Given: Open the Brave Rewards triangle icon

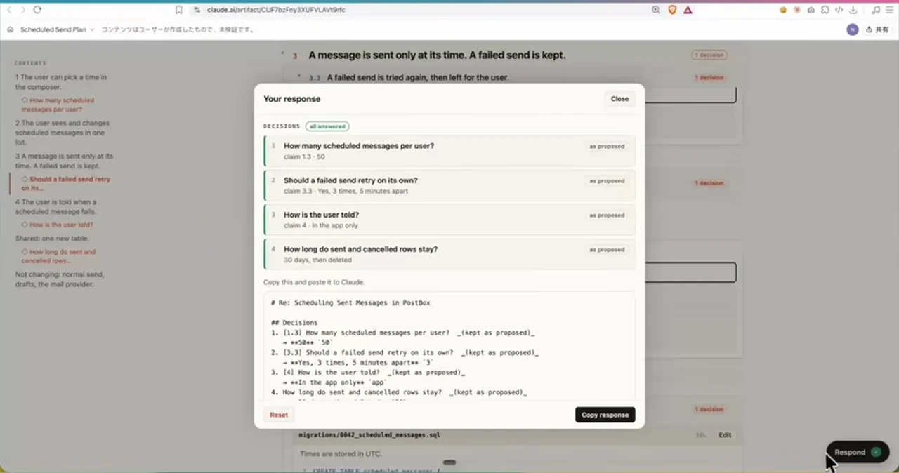Looking at the screenshot, I should pyautogui.click(x=688, y=10).
